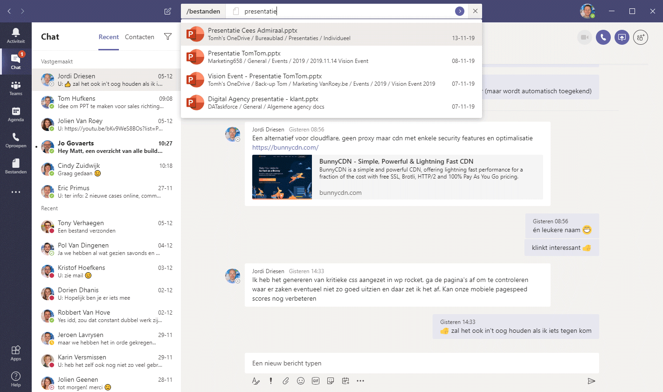Screen dimensions: 663x392
Task: Open Oproepen calls section
Action: (16, 140)
